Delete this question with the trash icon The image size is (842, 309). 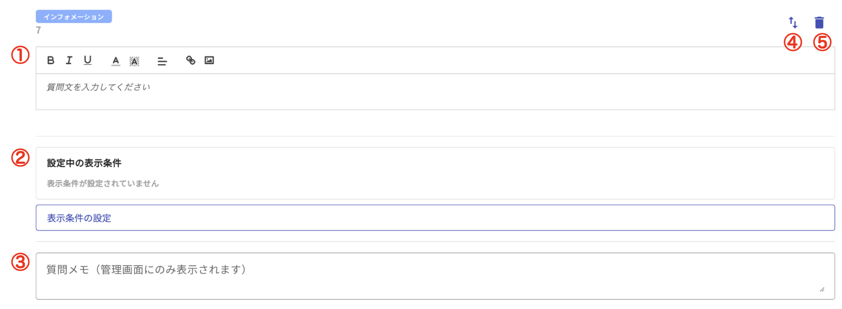tap(819, 22)
